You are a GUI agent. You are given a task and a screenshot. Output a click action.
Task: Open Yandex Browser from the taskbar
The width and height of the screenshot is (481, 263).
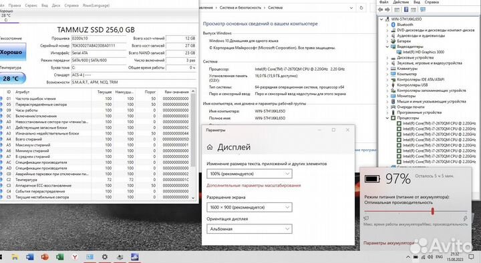point(75,257)
